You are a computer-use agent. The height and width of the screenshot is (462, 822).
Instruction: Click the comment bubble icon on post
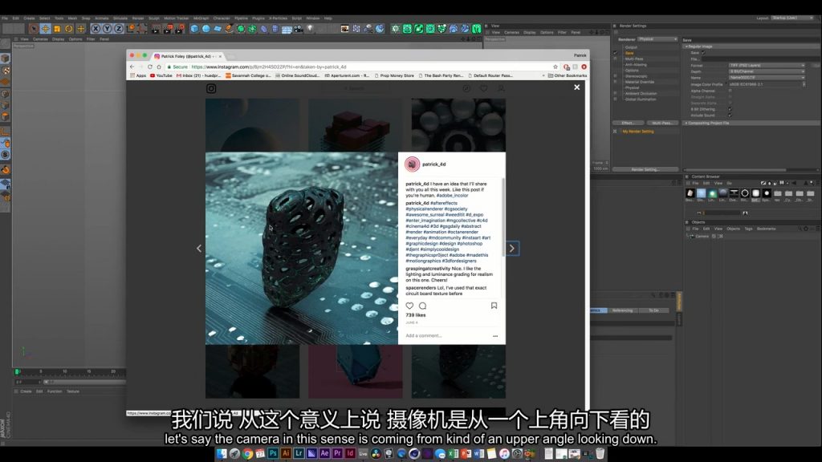point(422,306)
